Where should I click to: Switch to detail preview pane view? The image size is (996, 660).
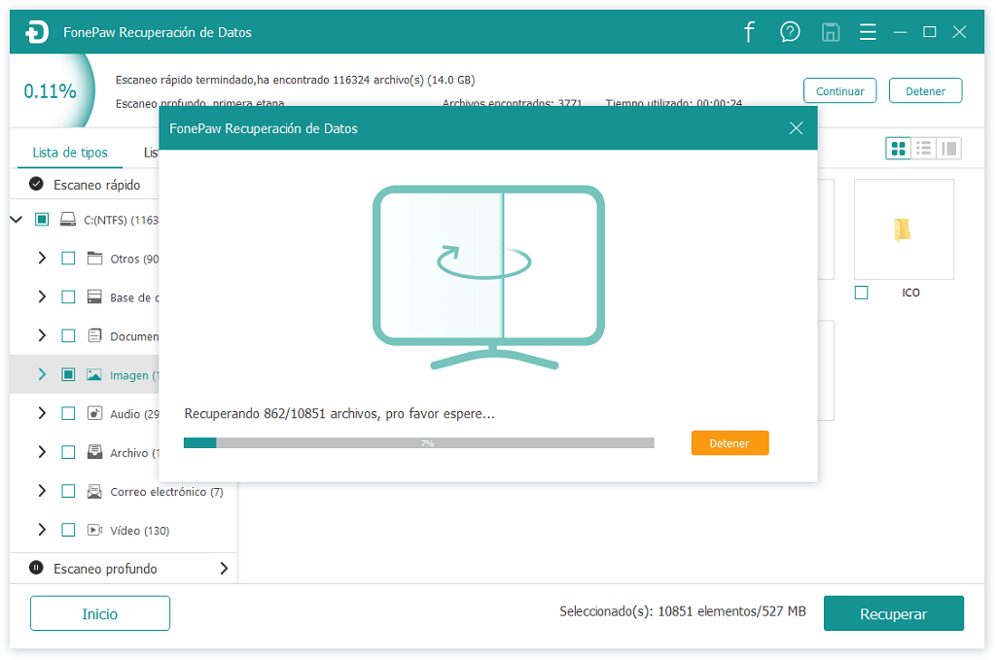point(949,149)
